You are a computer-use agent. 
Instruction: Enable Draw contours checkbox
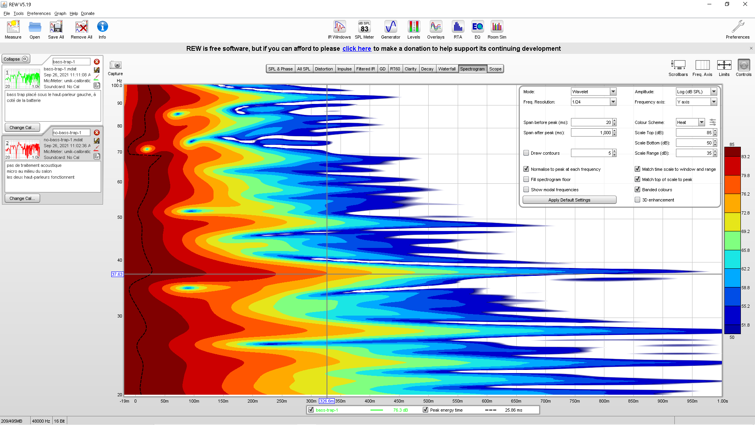point(526,153)
